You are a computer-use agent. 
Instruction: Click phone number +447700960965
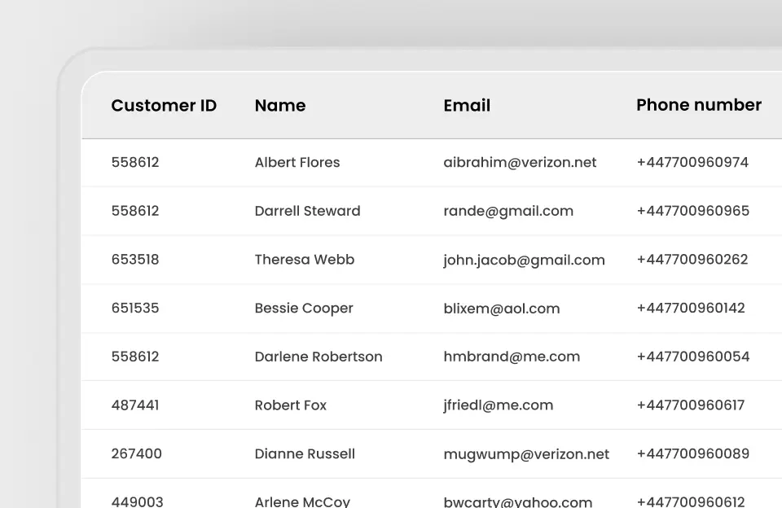692,211
